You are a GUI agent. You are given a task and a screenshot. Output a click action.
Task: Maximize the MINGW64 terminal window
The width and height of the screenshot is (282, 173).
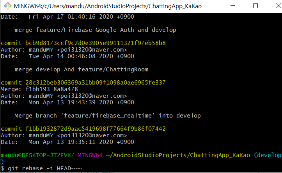[x=255, y=6]
